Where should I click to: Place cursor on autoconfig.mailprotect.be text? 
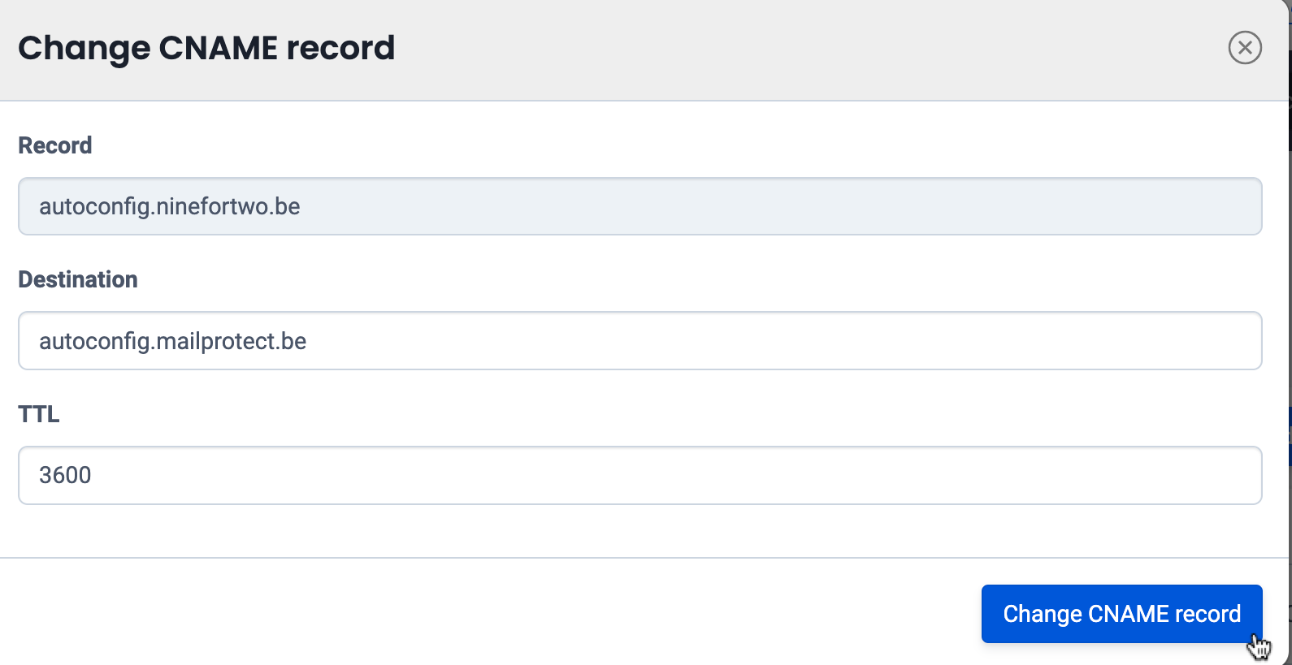pyautogui.click(x=173, y=341)
